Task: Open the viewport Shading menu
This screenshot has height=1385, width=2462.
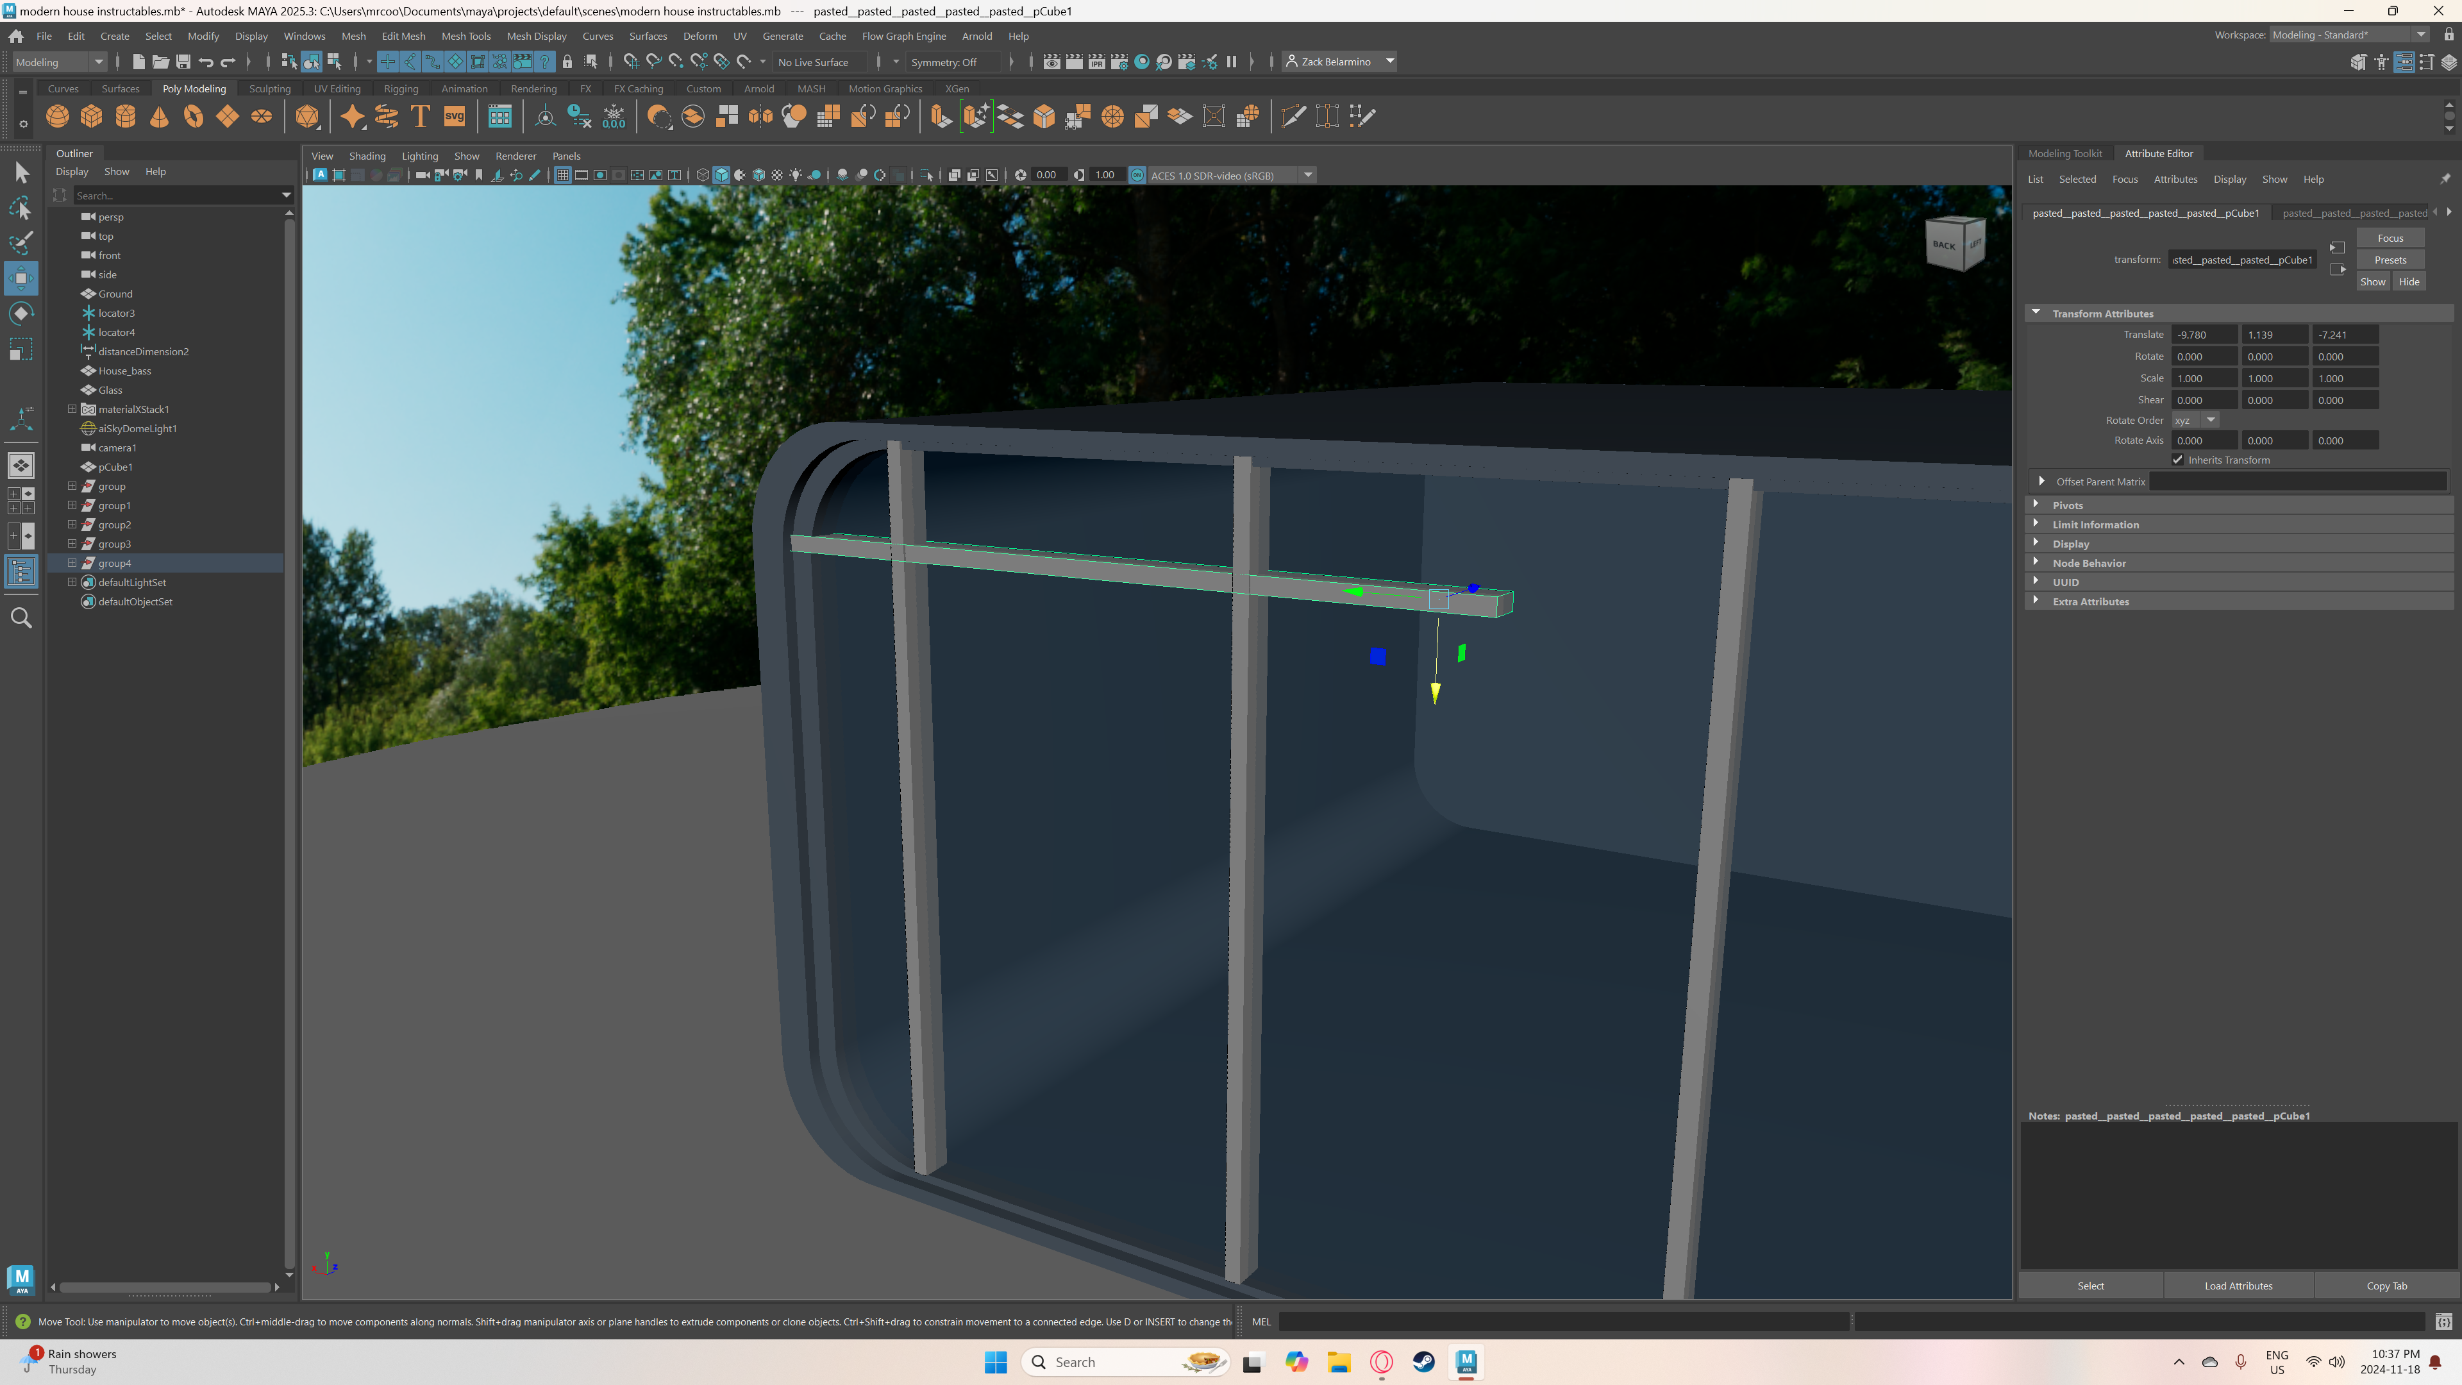Action: click(x=367, y=156)
